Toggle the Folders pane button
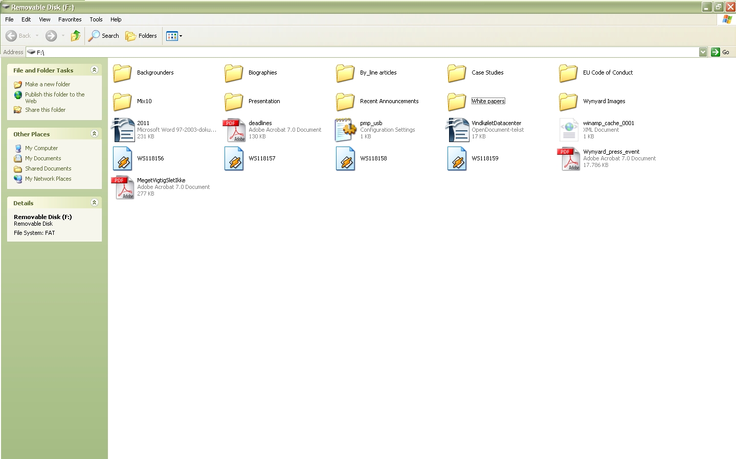The image size is (736, 459). click(141, 36)
